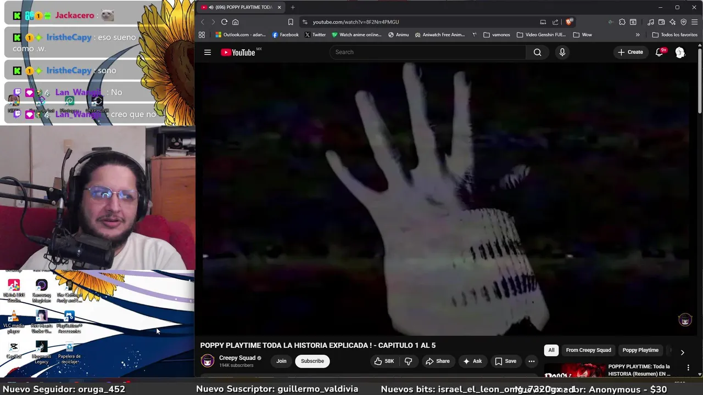Viewport: 703px width, 395px height.
Task: Open VLC media player desktop shortcut
Action: click(14, 321)
